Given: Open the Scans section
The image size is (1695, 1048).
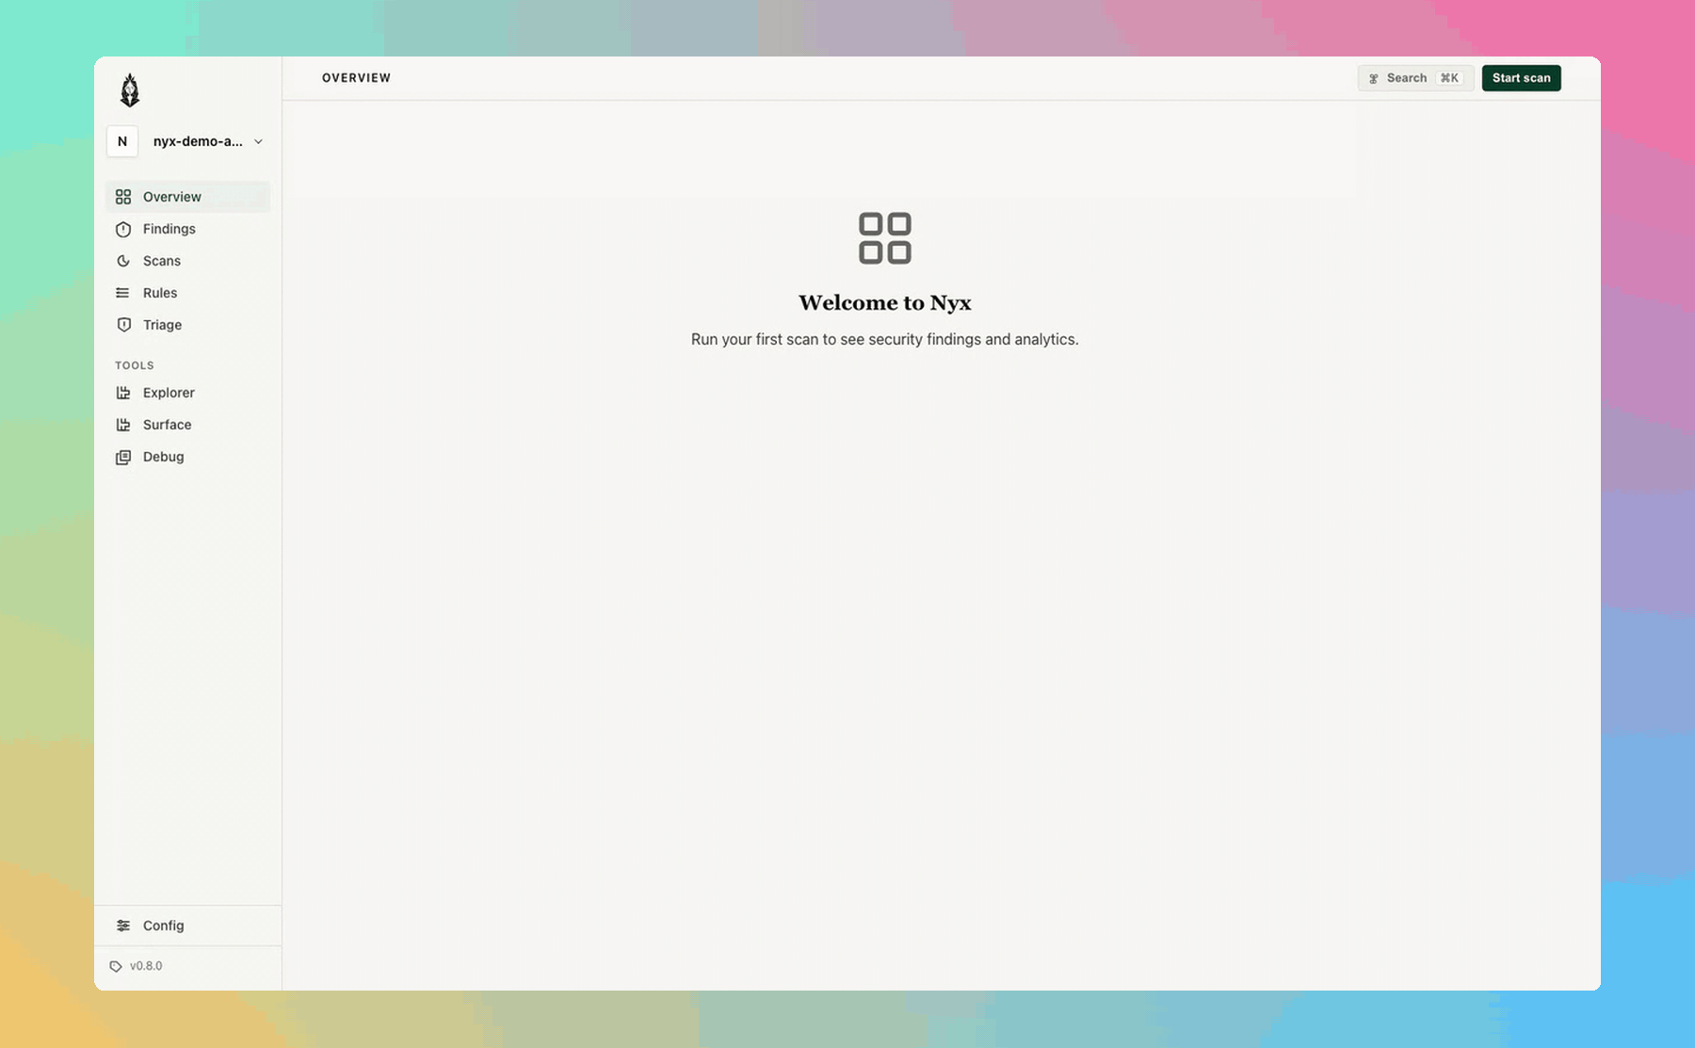Looking at the screenshot, I should point(187,261).
